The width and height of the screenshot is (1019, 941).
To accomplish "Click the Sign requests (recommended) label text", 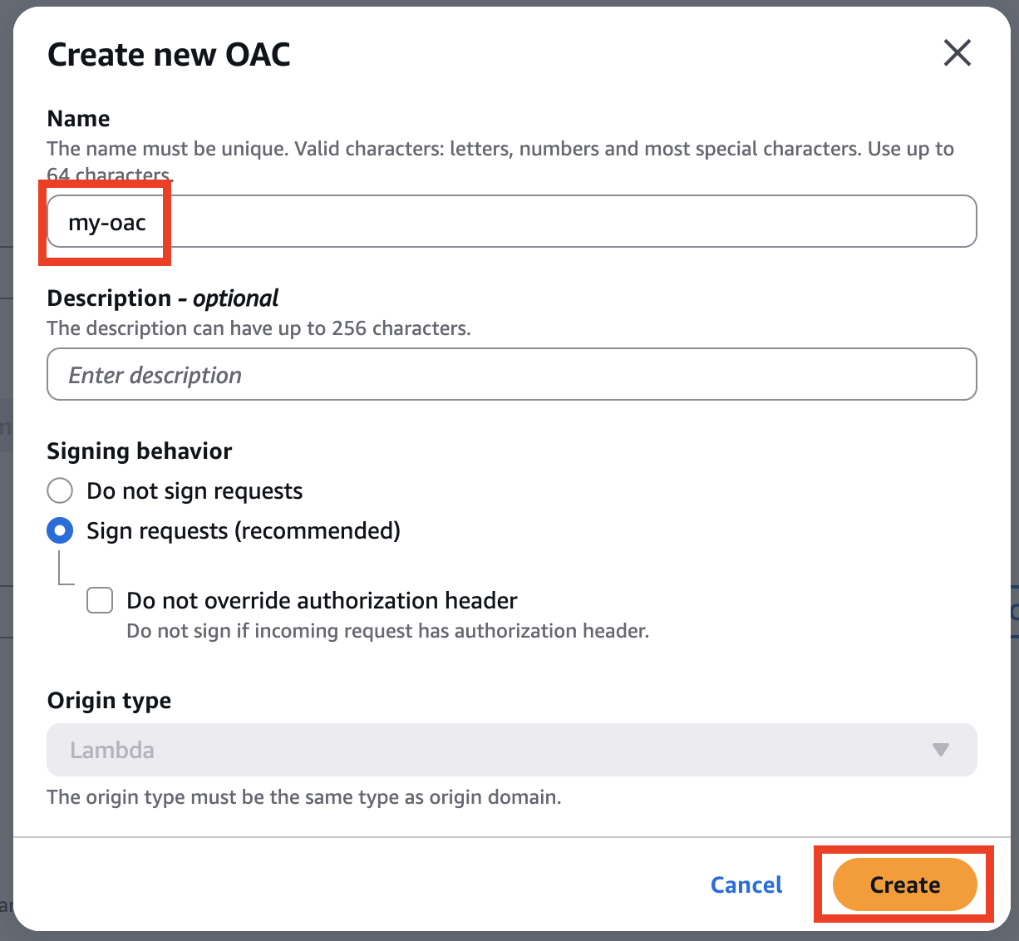I will click(243, 531).
